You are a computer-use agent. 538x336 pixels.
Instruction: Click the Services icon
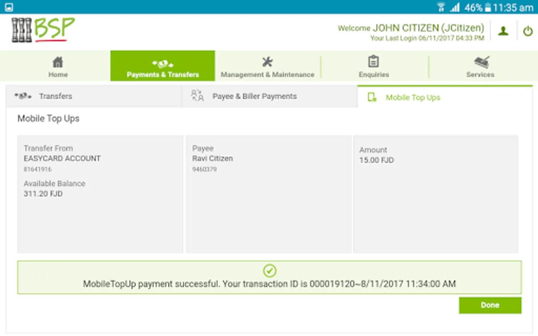point(482,62)
